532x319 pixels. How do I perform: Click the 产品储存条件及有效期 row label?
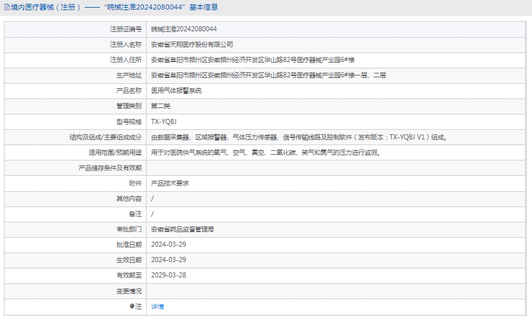(109, 168)
